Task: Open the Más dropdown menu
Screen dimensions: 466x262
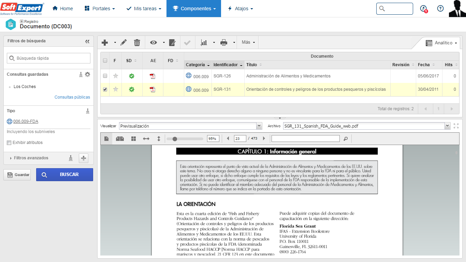Action: (248, 42)
